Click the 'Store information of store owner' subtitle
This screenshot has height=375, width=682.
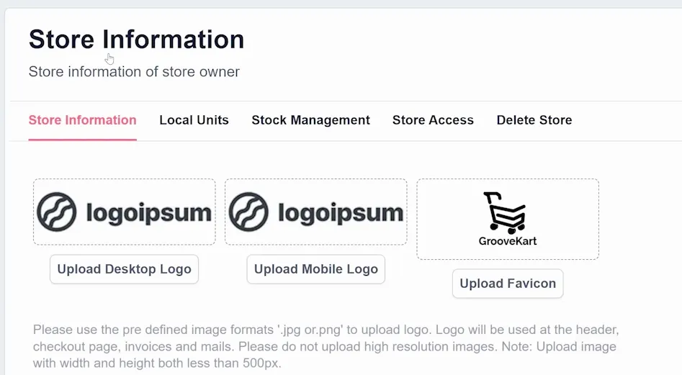(134, 72)
